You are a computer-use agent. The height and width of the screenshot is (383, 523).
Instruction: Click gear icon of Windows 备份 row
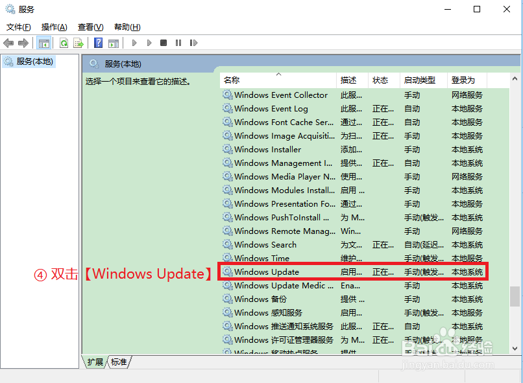(228, 299)
